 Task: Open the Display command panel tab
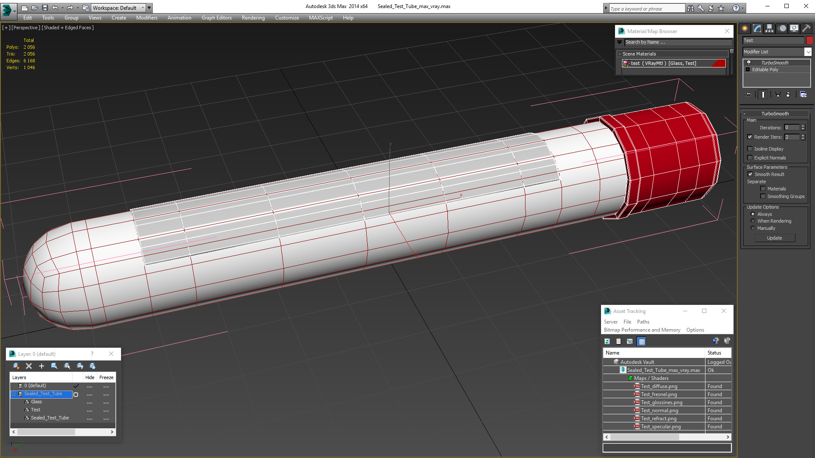(794, 28)
